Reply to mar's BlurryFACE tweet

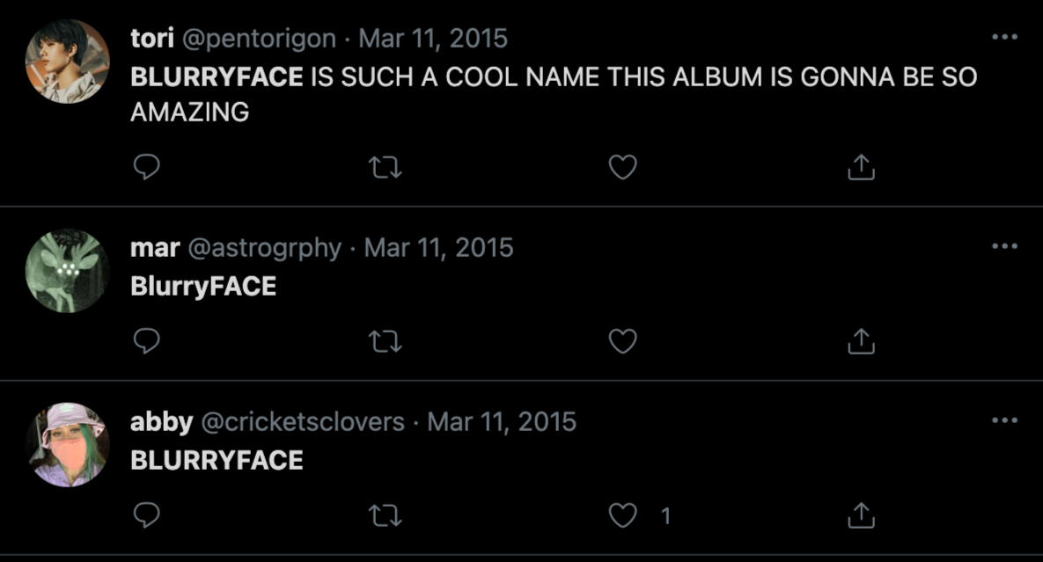146,341
